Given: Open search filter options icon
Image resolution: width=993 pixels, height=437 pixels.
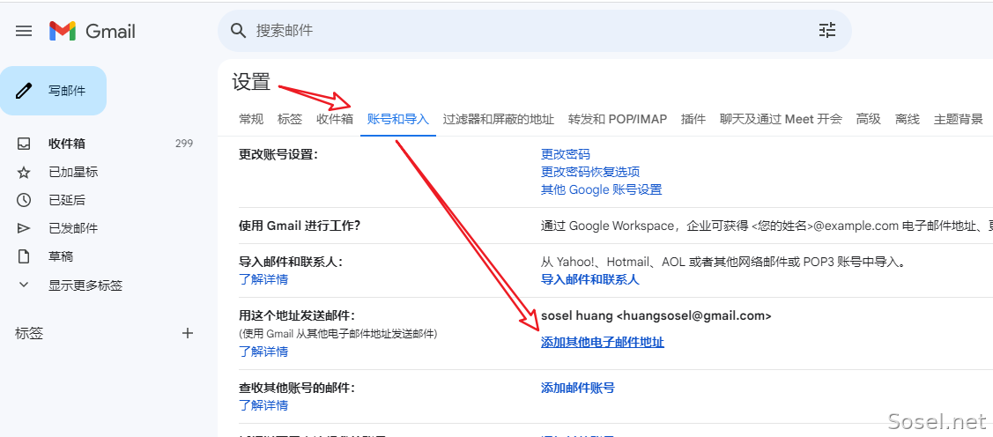Looking at the screenshot, I should pyautogui.click(x=827, y=31).
